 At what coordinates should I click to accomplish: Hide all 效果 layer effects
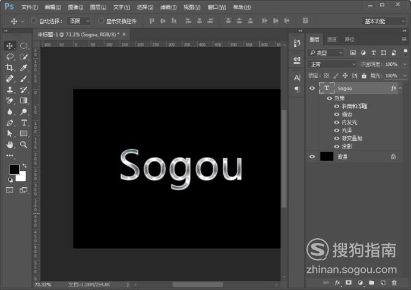329,98
